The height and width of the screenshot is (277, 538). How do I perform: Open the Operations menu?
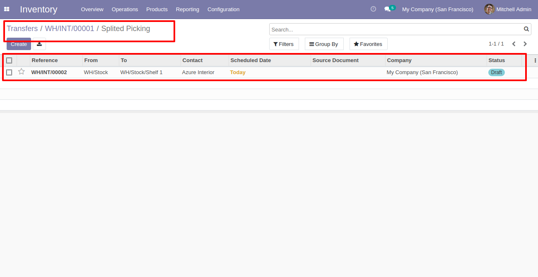click(125, 9)
